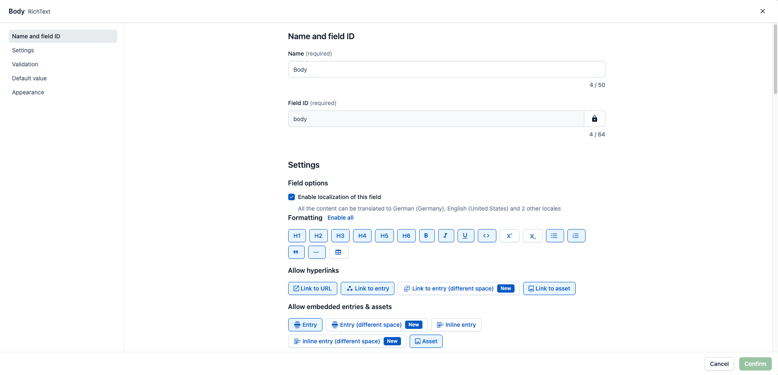Click the Cancel button
The width and height of the screenshot is (778, 375).
[x=719, y=364]
